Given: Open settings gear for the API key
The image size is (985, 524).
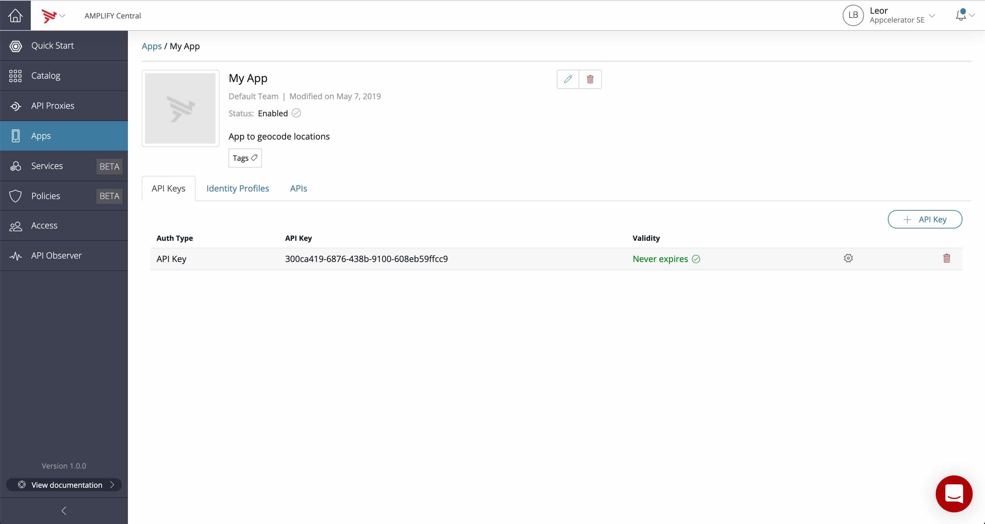Looking at the screenshot, I should point(848,258).
